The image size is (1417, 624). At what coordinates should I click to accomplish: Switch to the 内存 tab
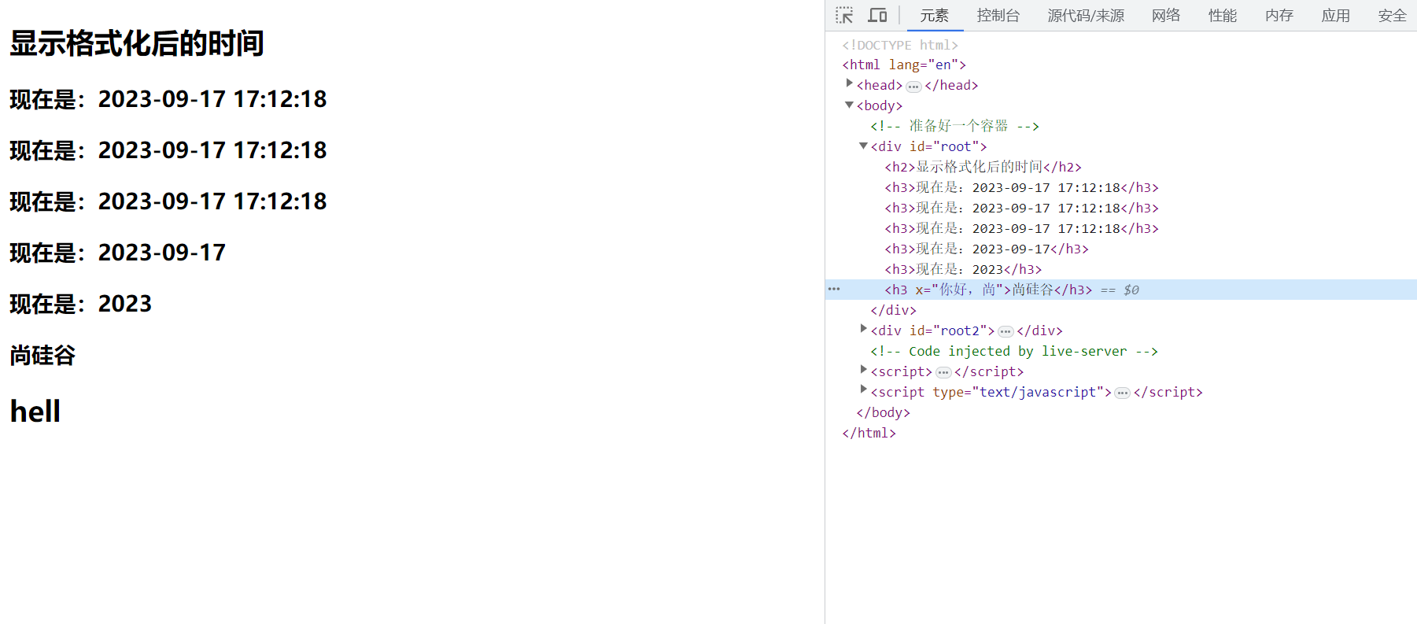pyautogui.click(x=1279, y=16)
